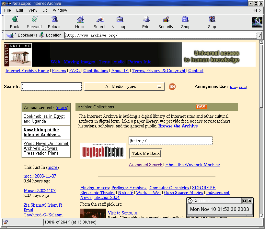Open the Web link in the banner
This screenshot has width=265, height=229.
pyautogui.click(x=55, y=62)
